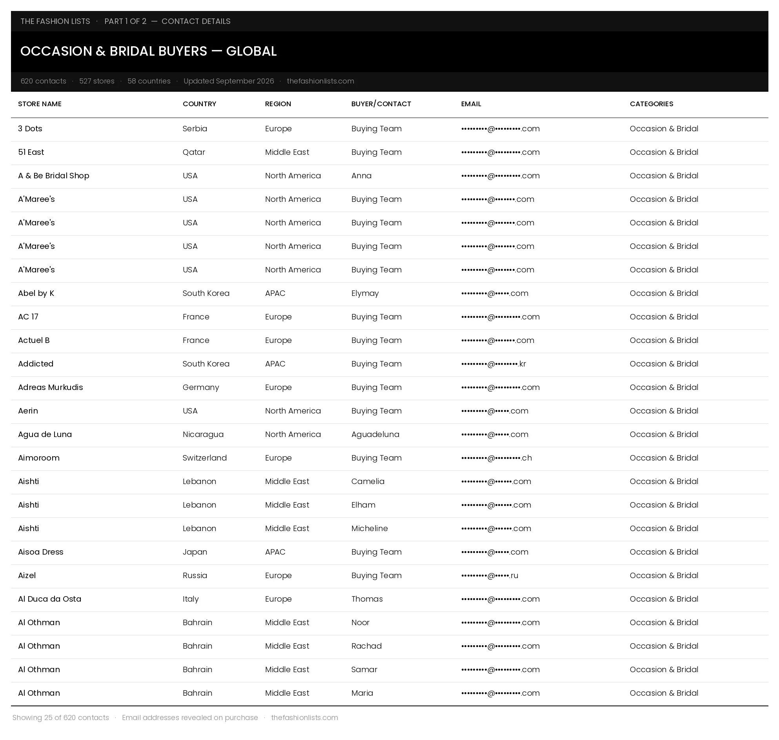Select the "Aimoroom" store name
This screenshot has width=779, height=740.
pos(39,458)
